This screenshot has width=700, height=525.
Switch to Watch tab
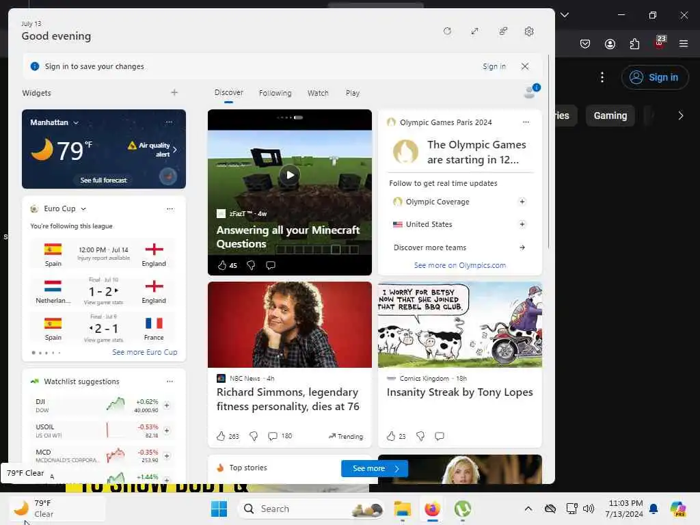[318, 93]
